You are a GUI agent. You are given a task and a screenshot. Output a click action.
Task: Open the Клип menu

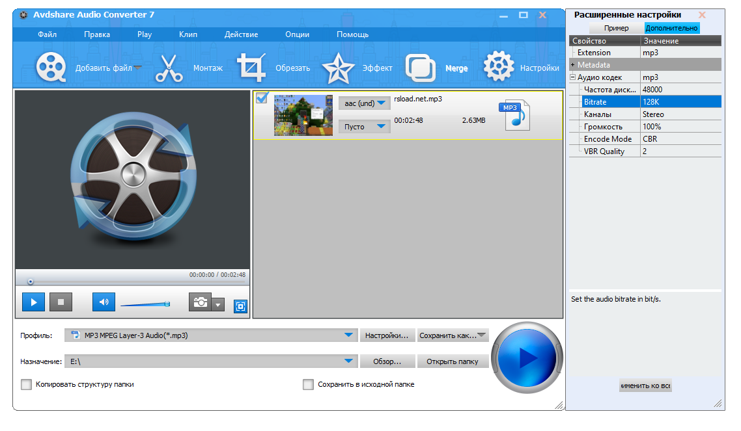188,34
